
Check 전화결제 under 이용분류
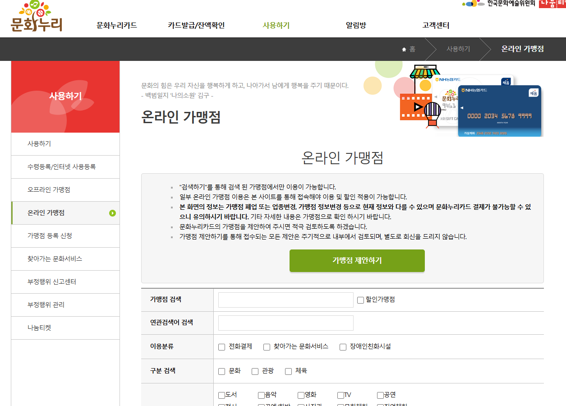pos(221,347)
